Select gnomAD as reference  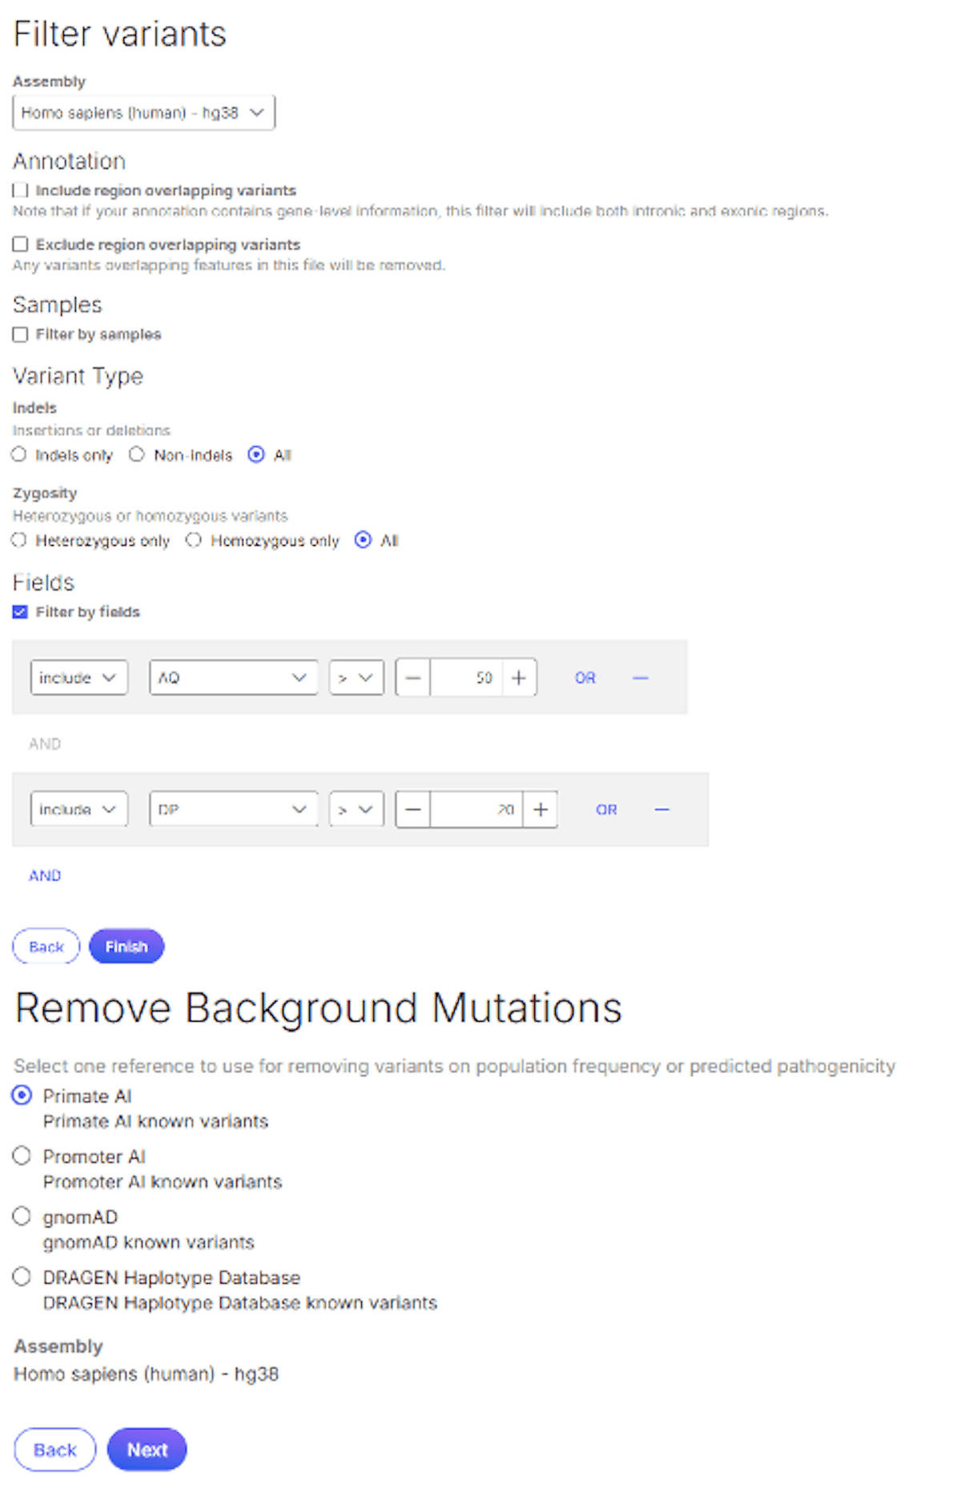click(x=22, y=1216)
